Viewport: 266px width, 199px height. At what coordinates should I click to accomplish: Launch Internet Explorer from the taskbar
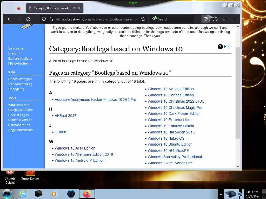(x=23, y=194)
